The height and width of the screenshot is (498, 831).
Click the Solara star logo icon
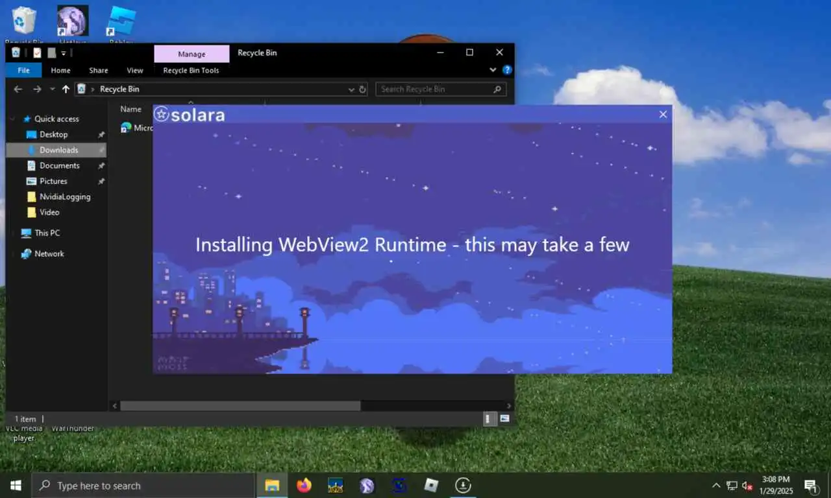pyautogui.click(x=161, y=114)
